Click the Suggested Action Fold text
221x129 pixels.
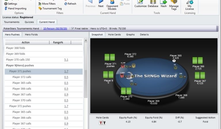(205, 122)
